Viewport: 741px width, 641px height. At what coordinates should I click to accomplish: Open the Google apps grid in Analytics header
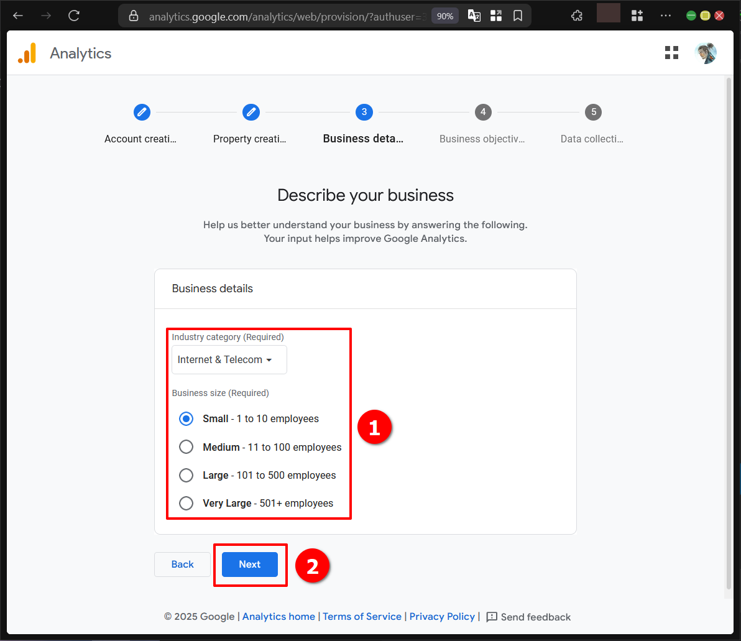(x=671, y=53)
